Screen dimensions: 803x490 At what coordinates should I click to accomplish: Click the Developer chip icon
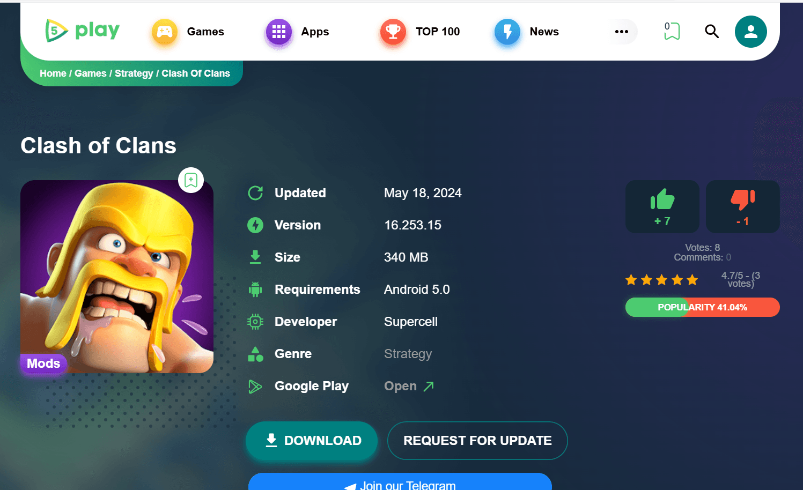(x=255, y=322)
